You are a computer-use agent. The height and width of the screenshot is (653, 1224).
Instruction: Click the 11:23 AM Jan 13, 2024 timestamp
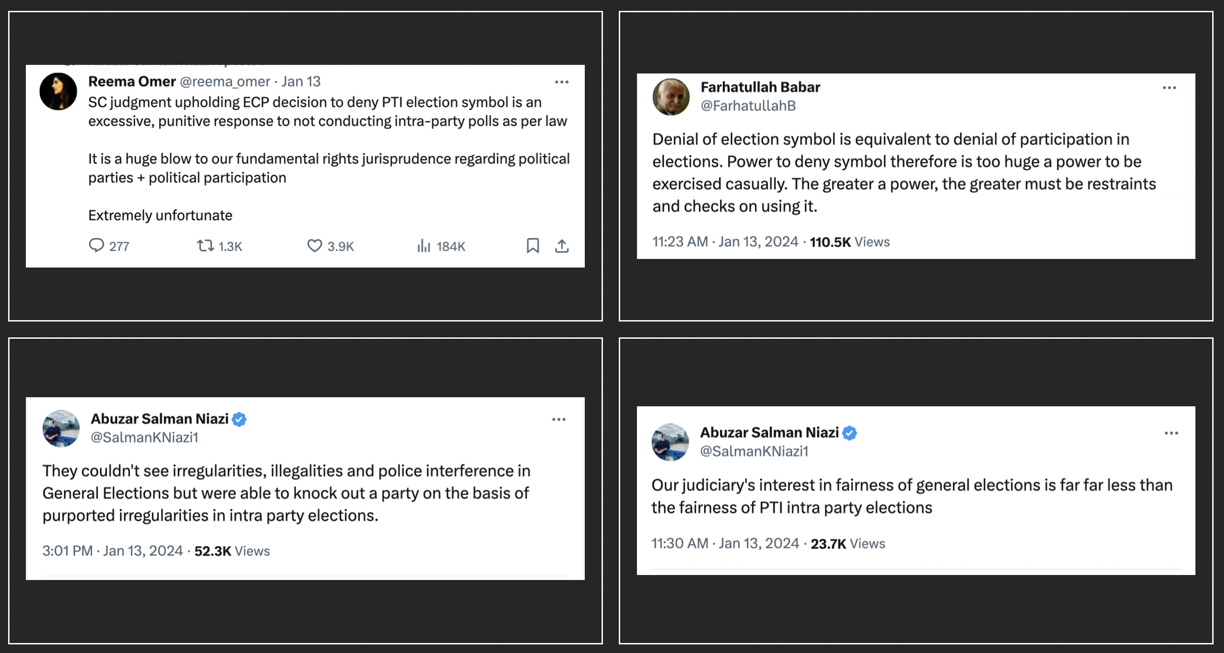pos(725,242)
